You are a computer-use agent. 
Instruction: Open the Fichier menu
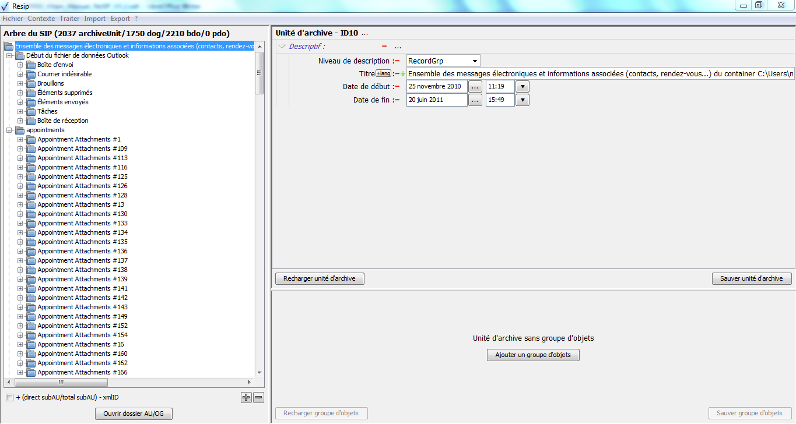(12, 19)
